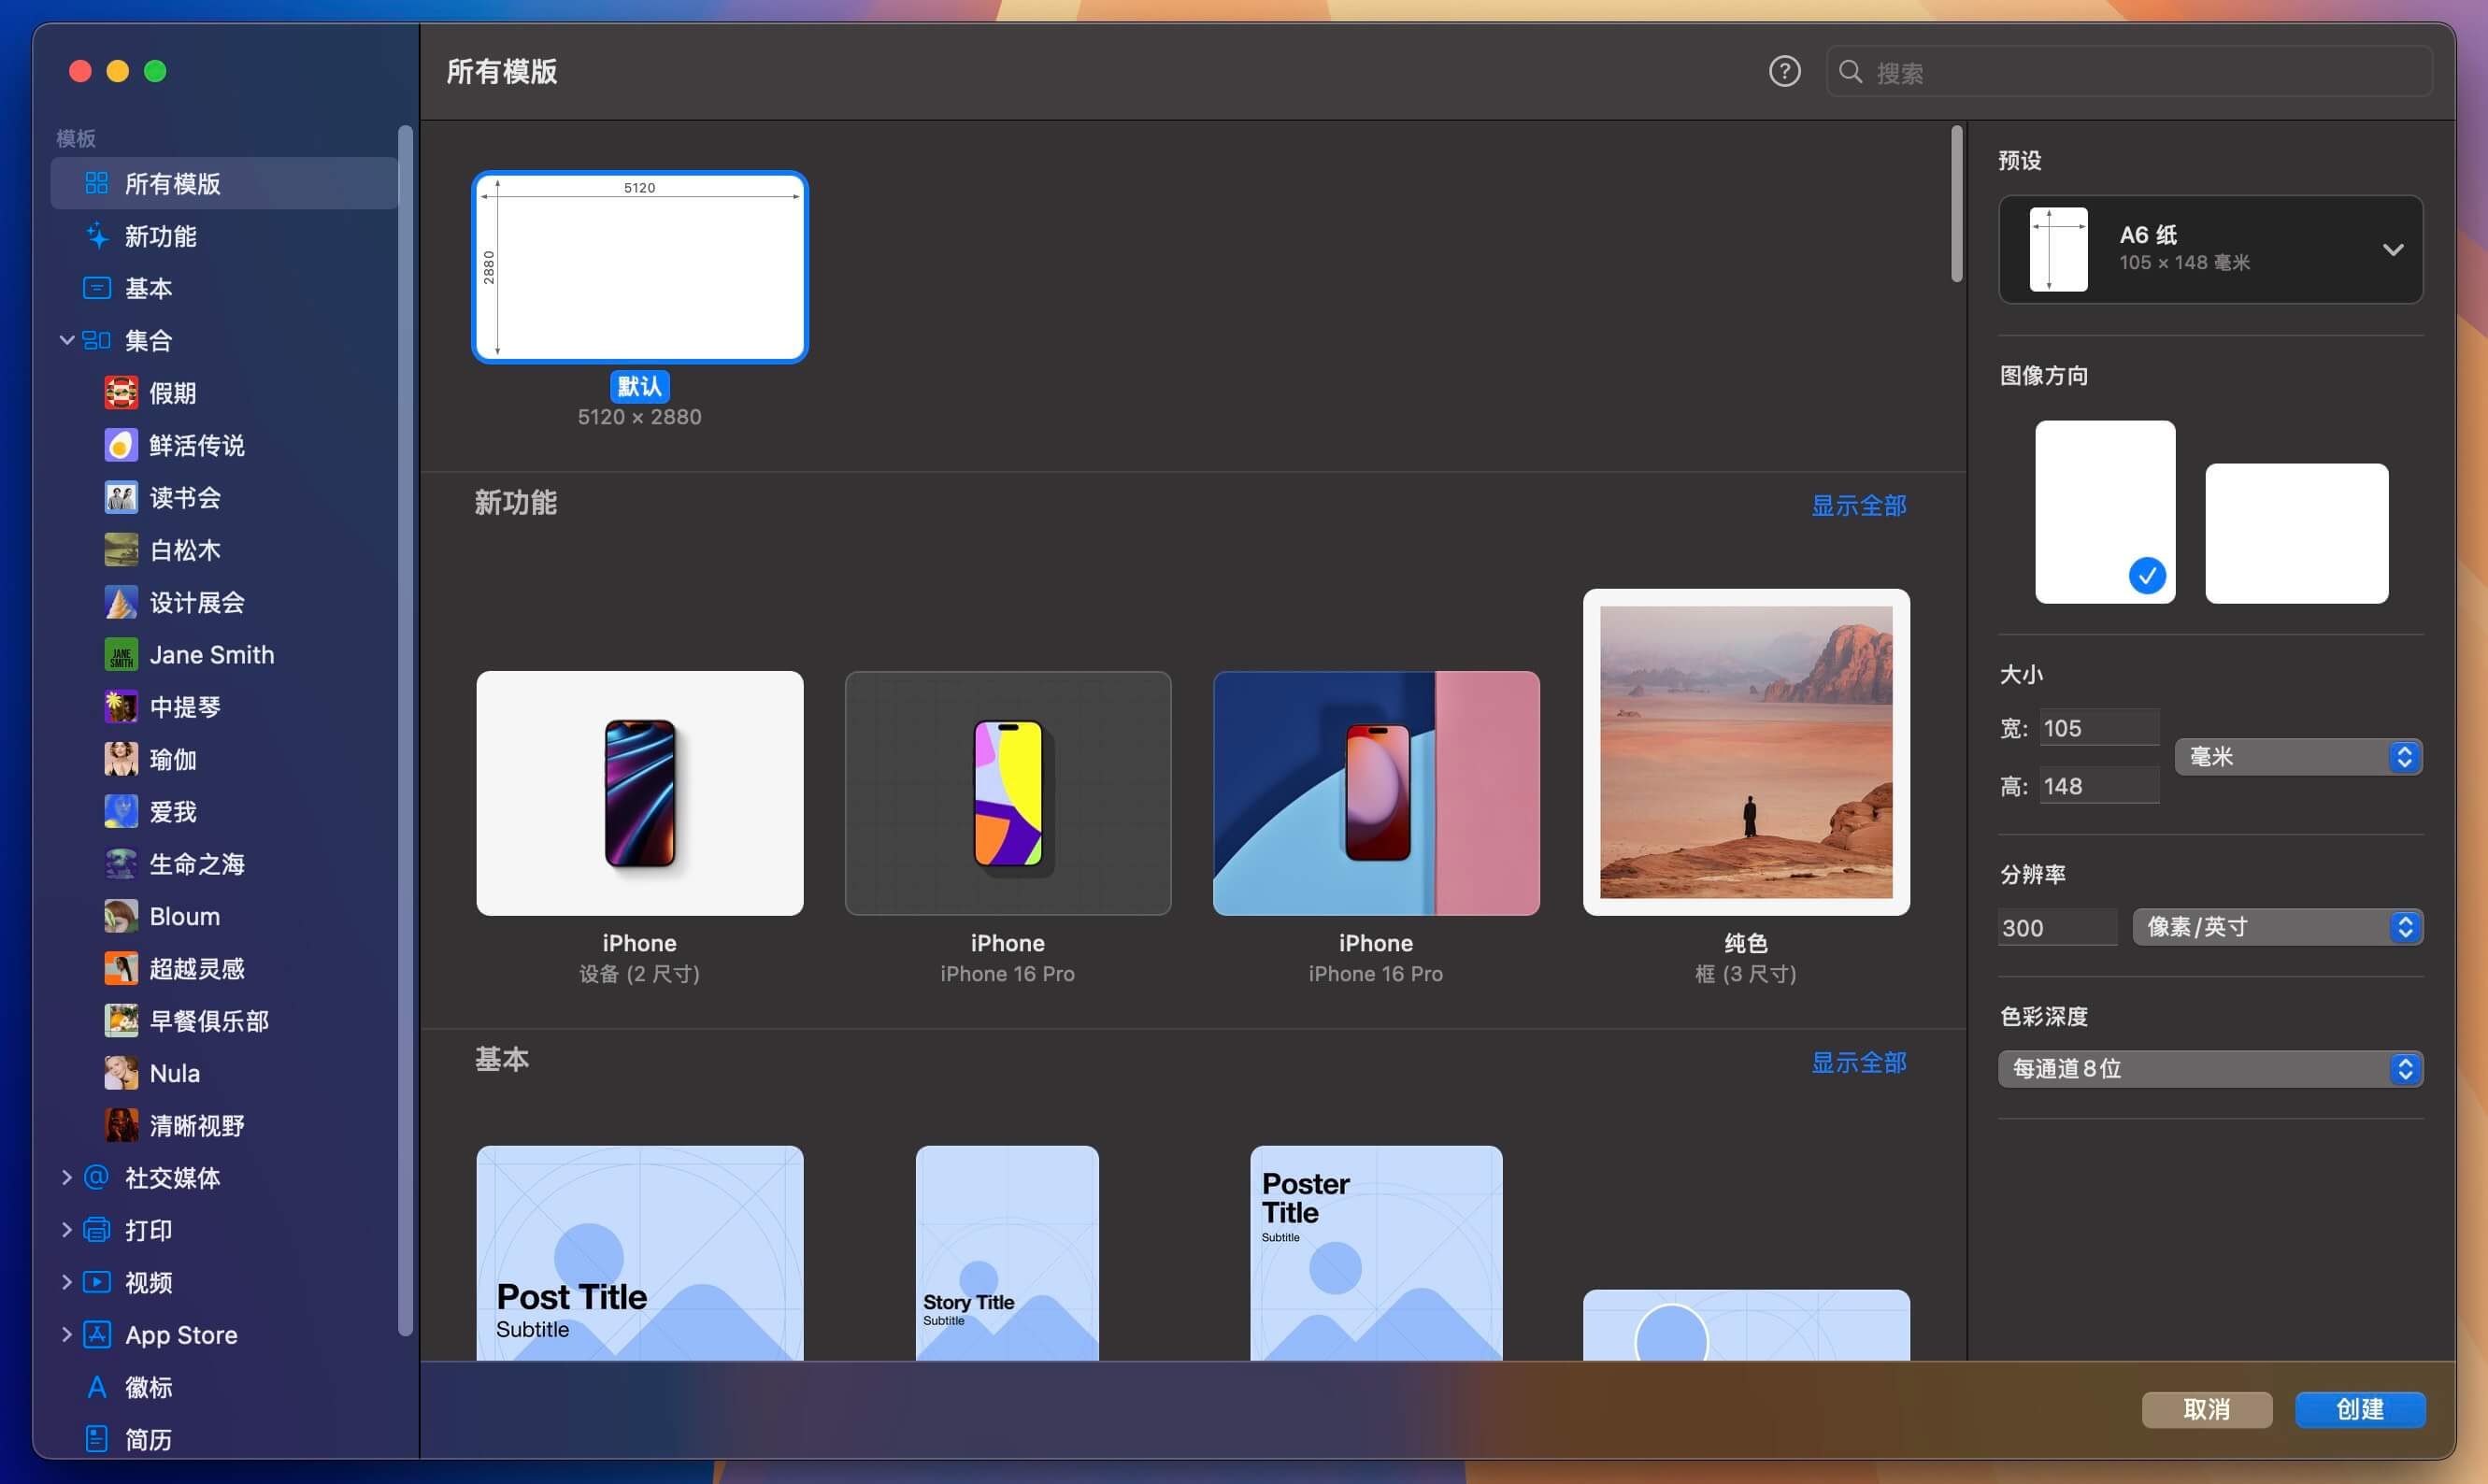This screenshot has height=1484, width=2488.
Task: Open the help question mark
Action: (x=1784, y=71)
